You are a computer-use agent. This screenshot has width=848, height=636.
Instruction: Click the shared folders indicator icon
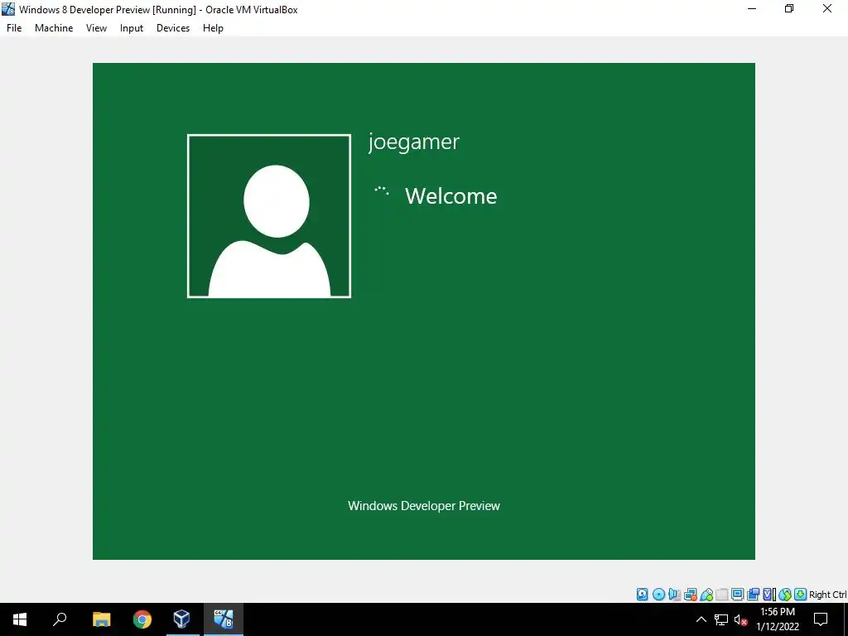click(x=722, y=595)
